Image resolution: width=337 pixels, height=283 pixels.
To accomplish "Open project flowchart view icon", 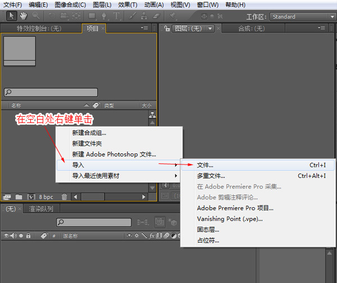I will click(x=152, y=115).
